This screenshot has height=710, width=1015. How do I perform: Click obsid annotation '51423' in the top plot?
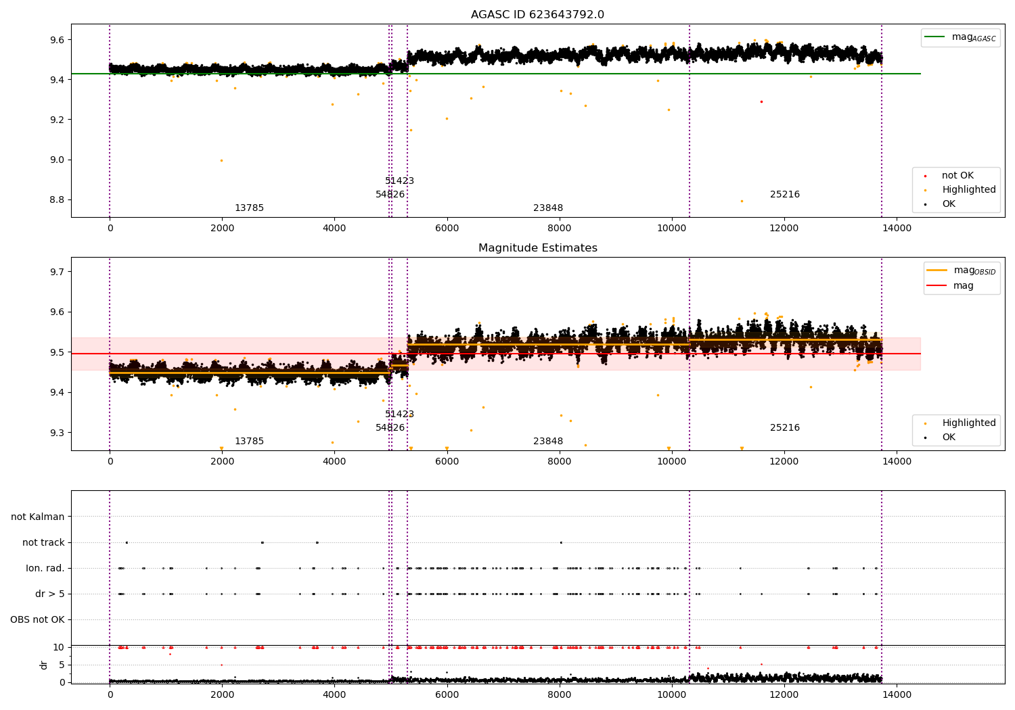click(x=399, y=181)
